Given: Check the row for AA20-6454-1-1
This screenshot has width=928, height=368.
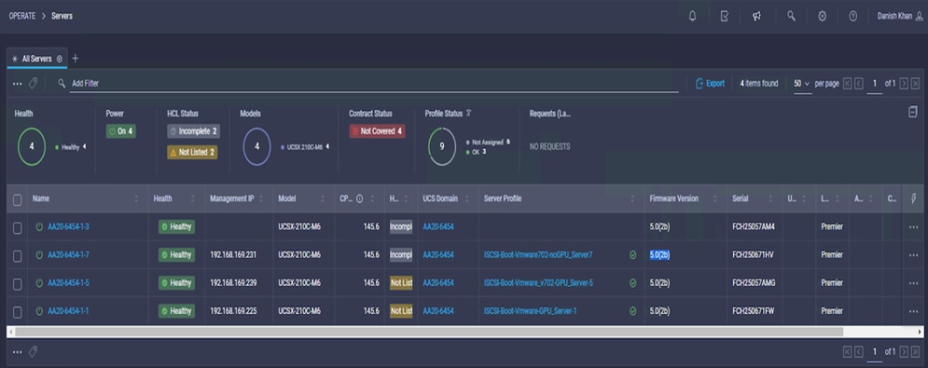Looking at the screenshot, I should 18,311.
